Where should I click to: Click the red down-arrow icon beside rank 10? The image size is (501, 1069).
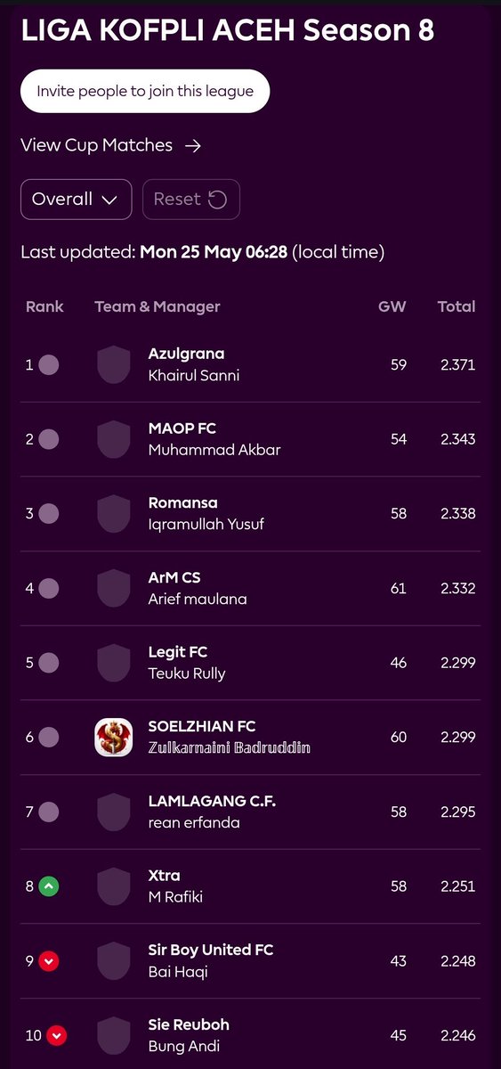coord(57,1036)
